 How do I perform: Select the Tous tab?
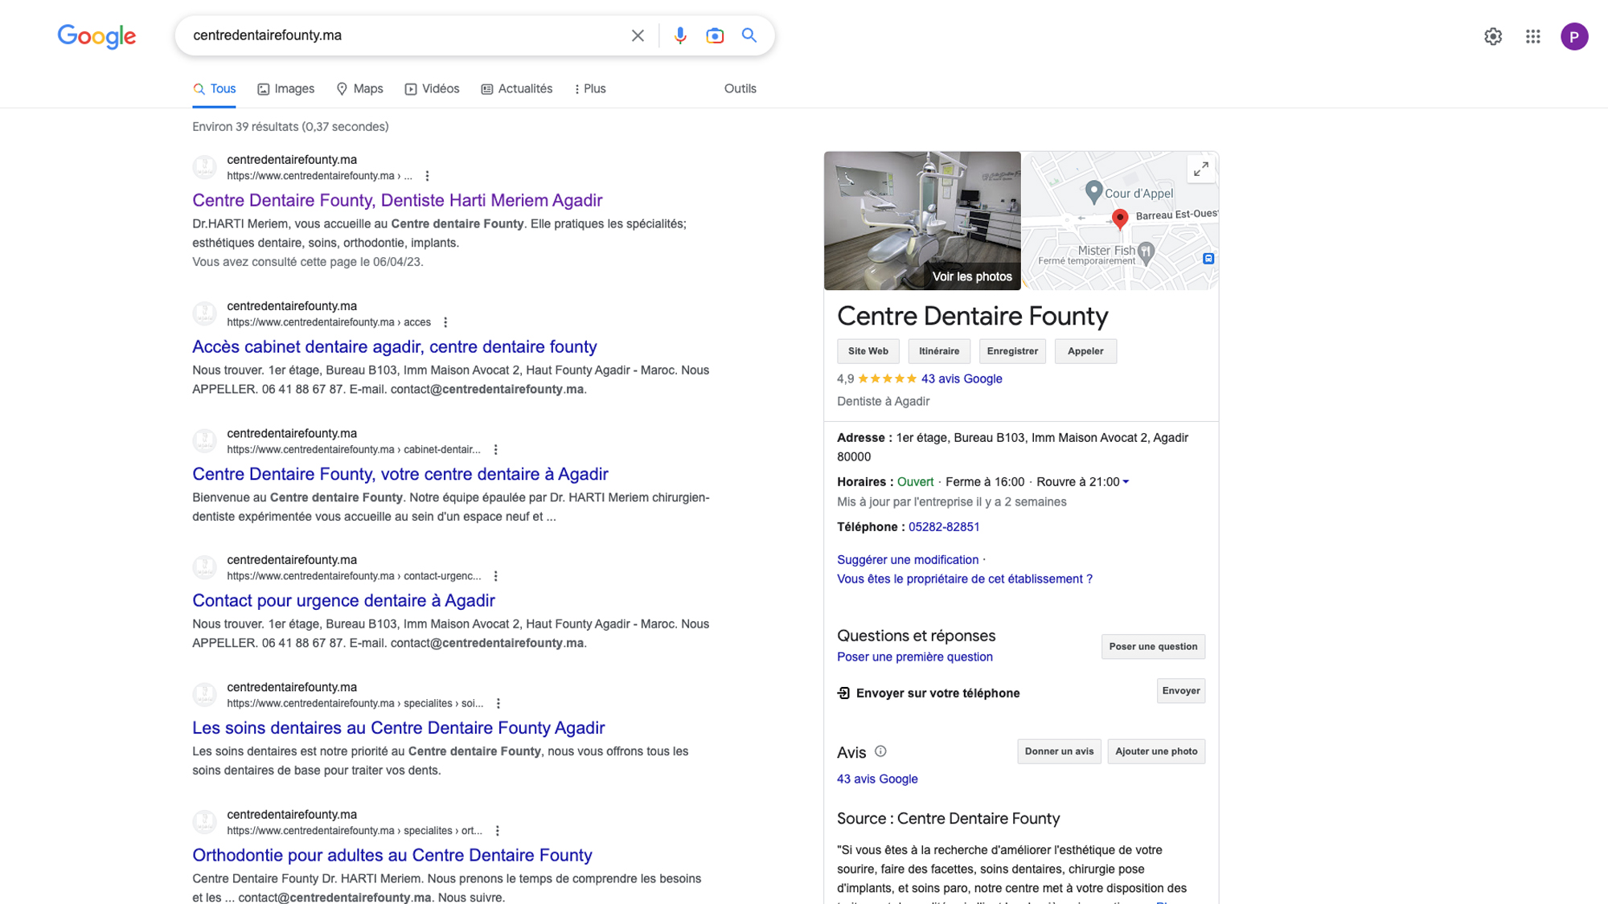(x=215, y=89)
